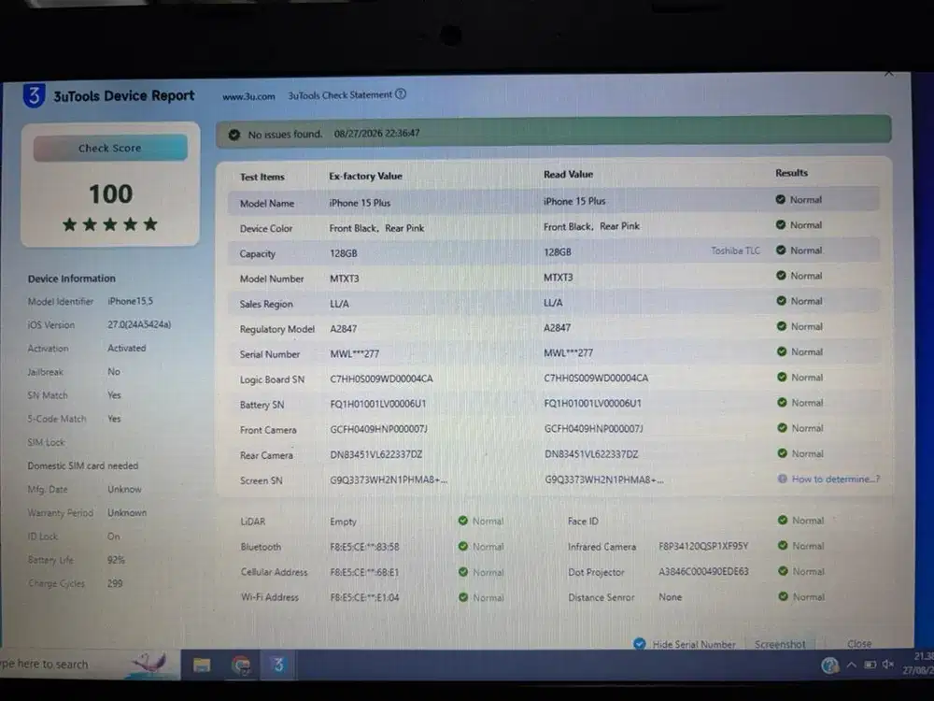Open the 3uTools Check Statement link

[340, 95]
